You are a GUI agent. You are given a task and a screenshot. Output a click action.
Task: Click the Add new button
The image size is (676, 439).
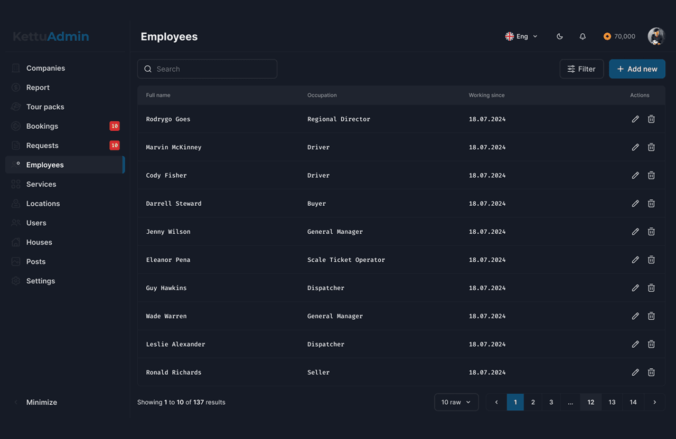pos(637,69)
